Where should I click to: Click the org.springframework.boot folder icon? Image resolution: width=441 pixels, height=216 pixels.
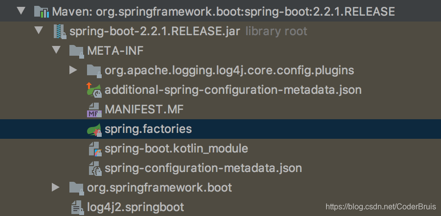(77, 188)
